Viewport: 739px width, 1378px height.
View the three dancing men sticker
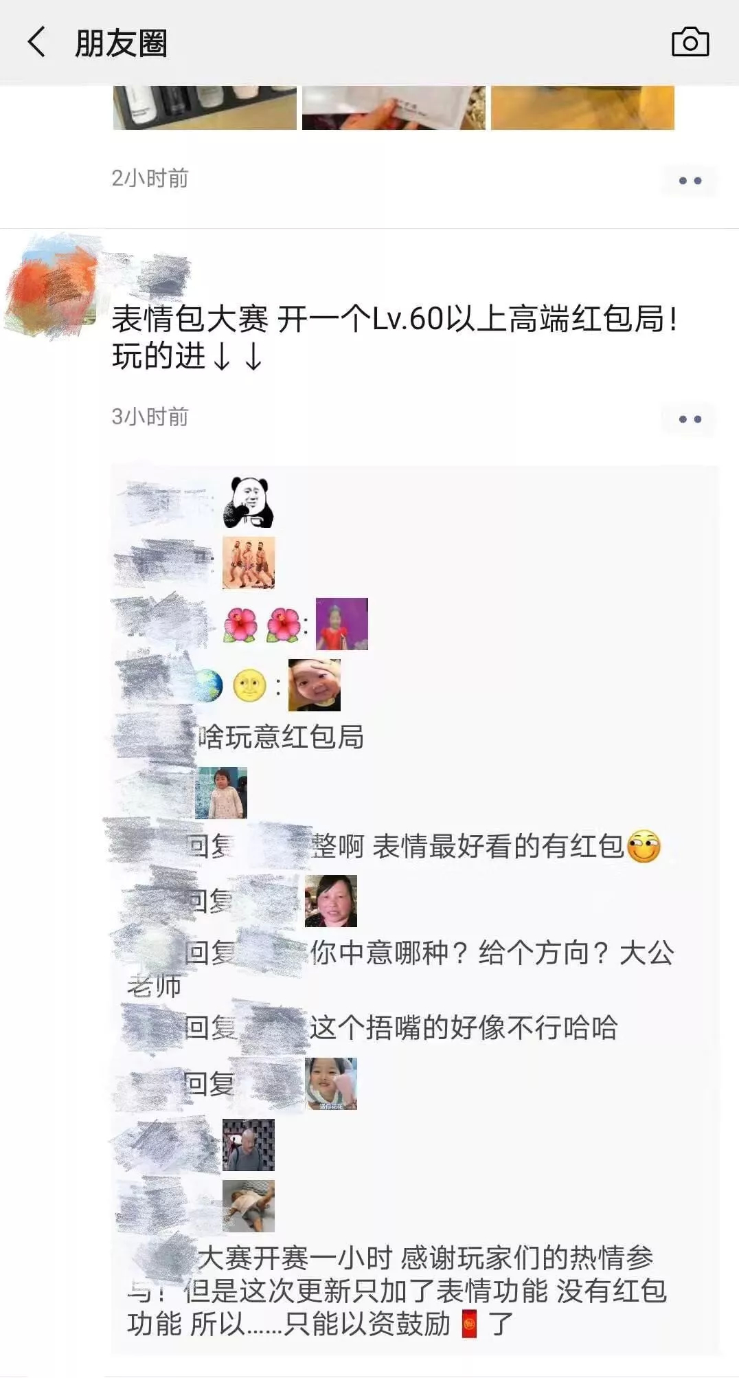click(x=249, y=563)
